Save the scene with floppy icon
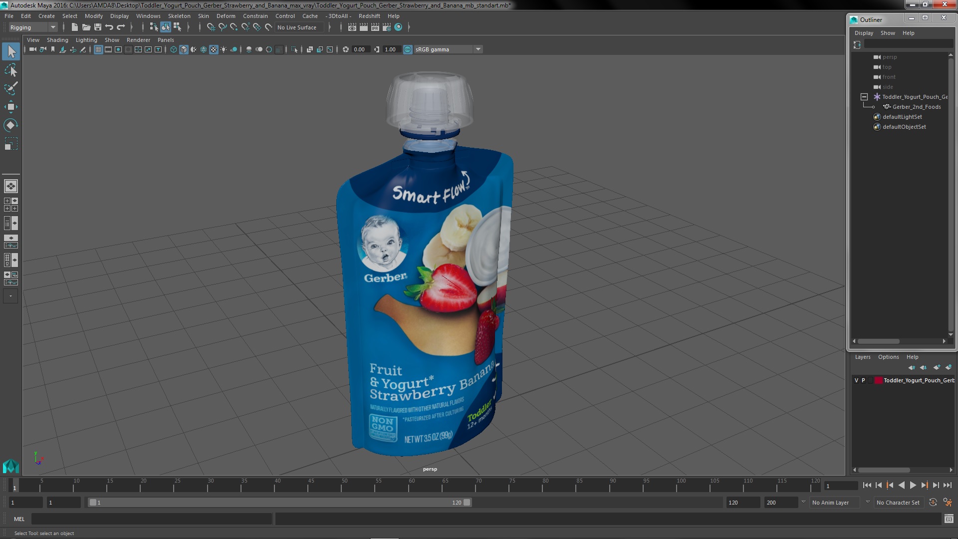Viewport: 958px width, 539px height. 98,27
